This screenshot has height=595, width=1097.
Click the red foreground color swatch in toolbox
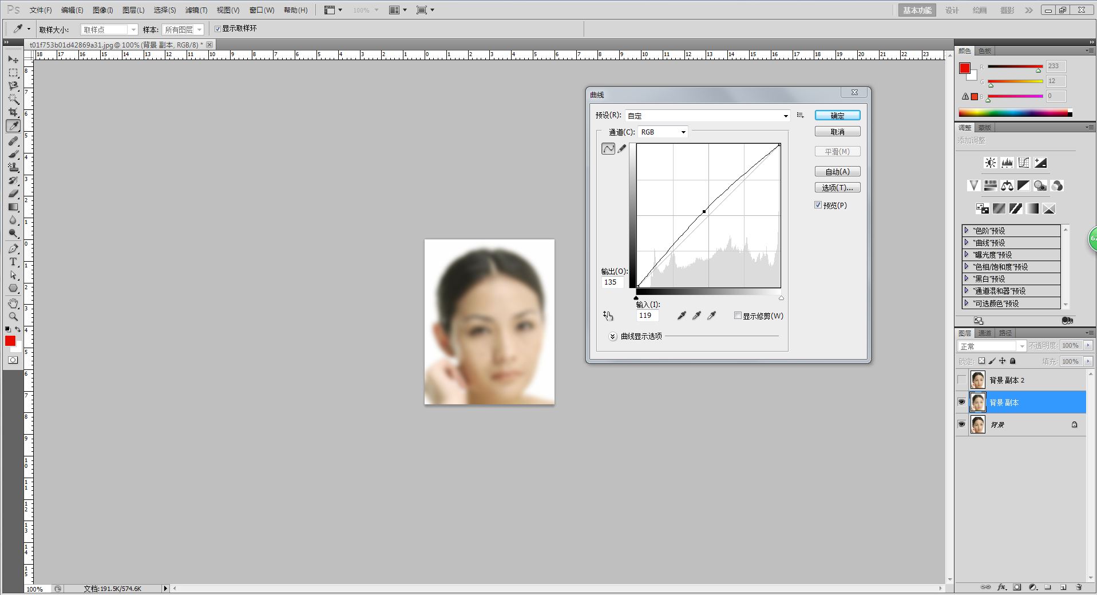tap(10, 341)
